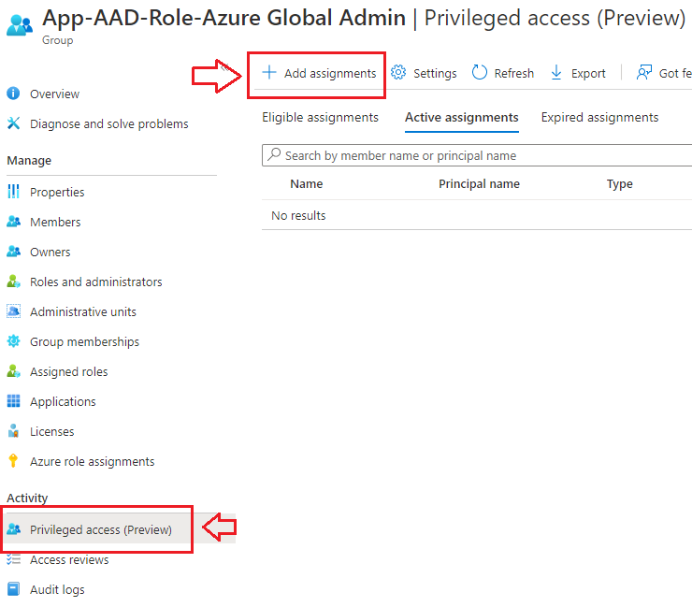
Task: Open the Members page
Action: [55, 222]
